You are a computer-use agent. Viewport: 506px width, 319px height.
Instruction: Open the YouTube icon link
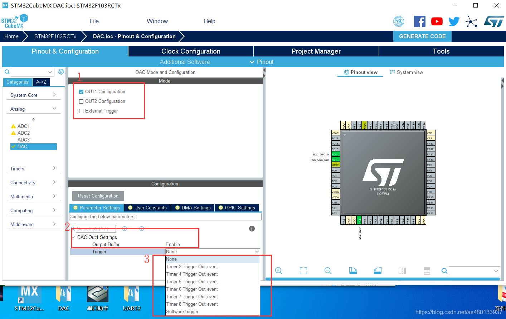point(437,21)
